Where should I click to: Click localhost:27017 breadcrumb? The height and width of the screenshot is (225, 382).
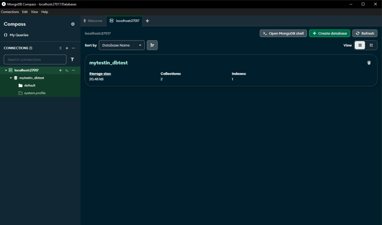[98, 33]
